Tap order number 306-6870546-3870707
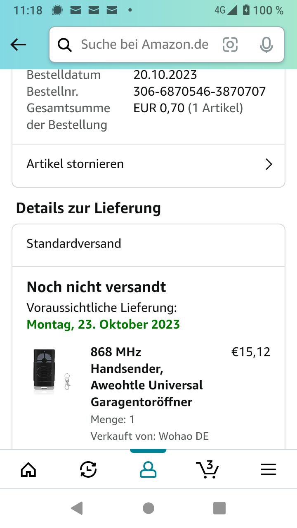The height and width of the screenshot is (528, 297). point(200,92)
